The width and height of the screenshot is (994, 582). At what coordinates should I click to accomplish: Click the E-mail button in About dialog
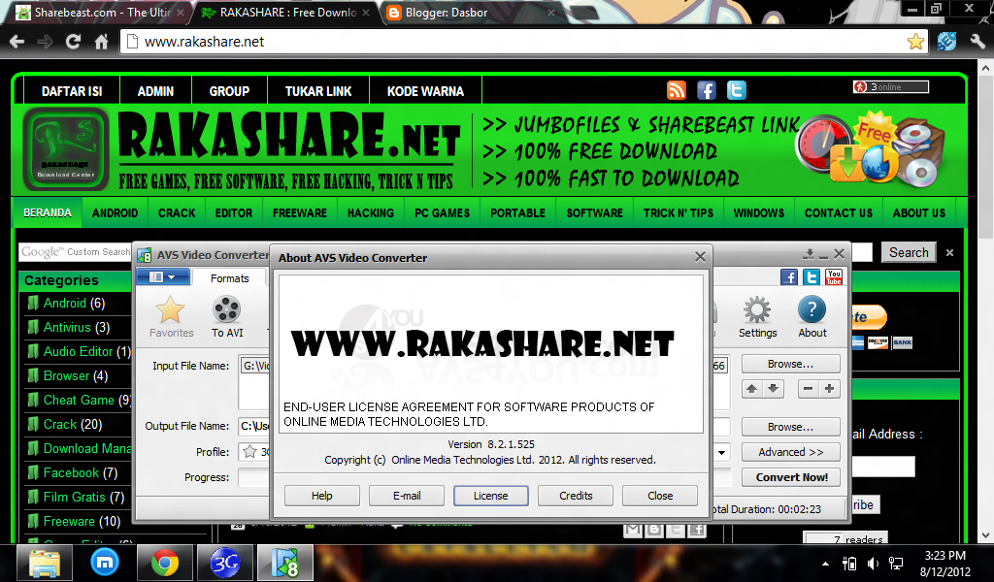(407, 496)
